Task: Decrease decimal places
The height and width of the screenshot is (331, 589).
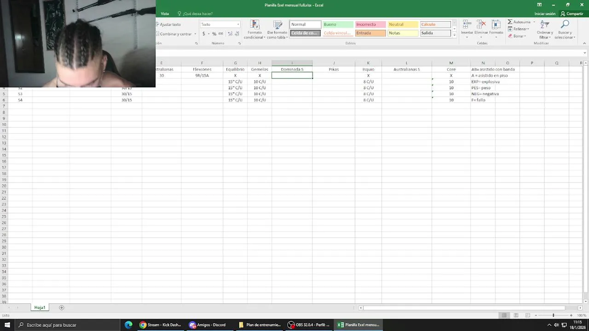Action: click(237, 34)
